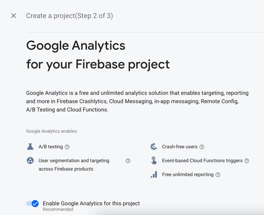
Task: Open help for A/B testing
Action: coord(67,147)
